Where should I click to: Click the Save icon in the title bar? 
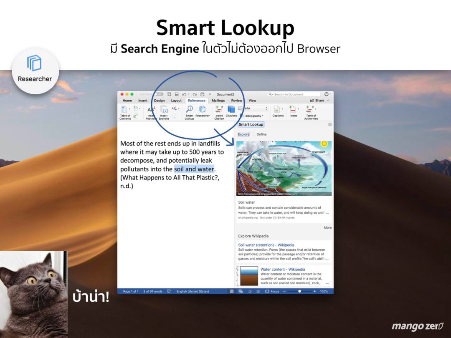click(x=177, y=94)
